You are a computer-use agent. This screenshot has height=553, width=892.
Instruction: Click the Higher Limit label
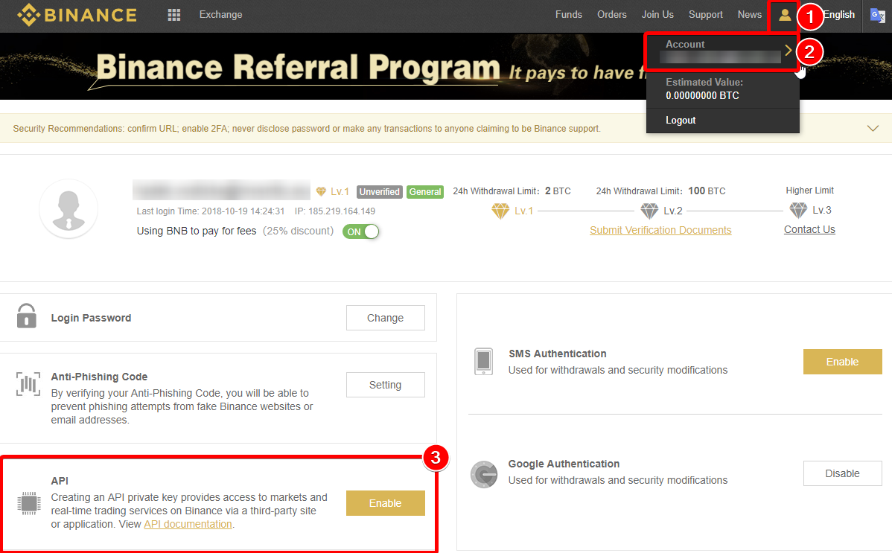(809, 191)
